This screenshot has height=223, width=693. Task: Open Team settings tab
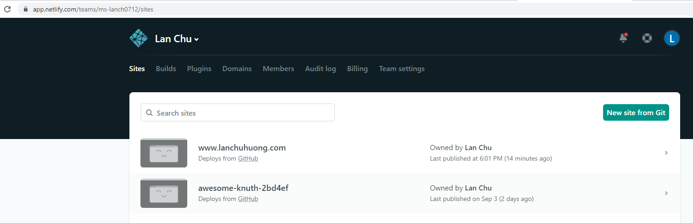coord(402,69)
